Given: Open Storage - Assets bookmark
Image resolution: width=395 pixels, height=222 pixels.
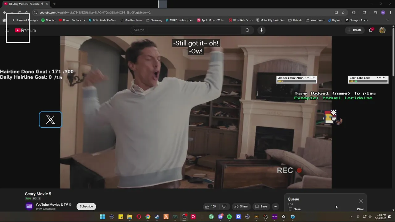Looking at the screenshot, I should tap(356, 20).
